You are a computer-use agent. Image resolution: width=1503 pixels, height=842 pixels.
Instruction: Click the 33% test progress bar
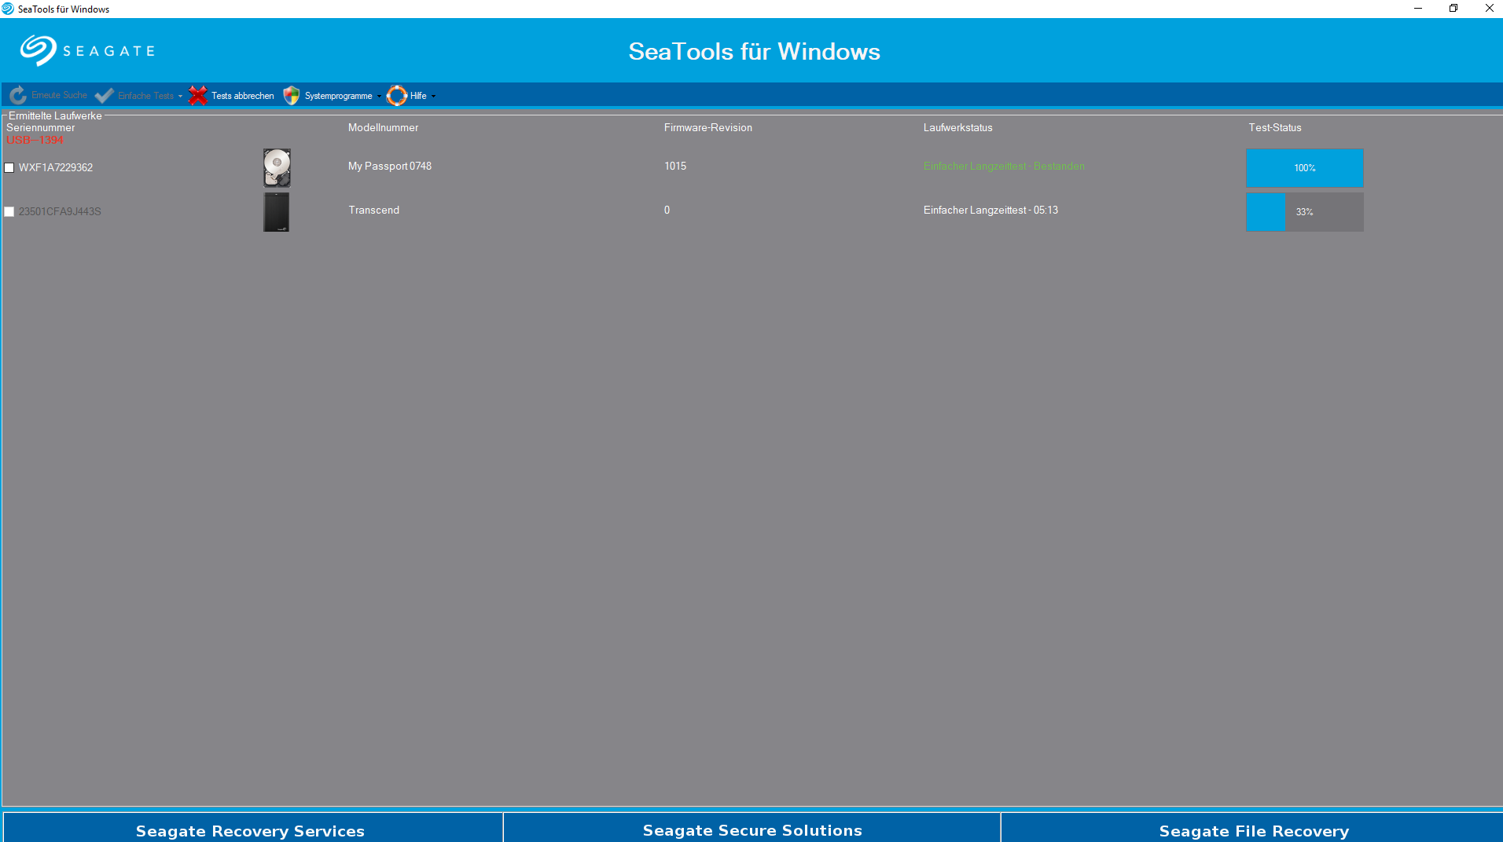pyautogui.click(x=1304, y=212)
